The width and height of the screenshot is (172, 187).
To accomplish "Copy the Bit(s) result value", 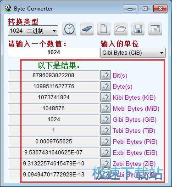I will 105,75.
